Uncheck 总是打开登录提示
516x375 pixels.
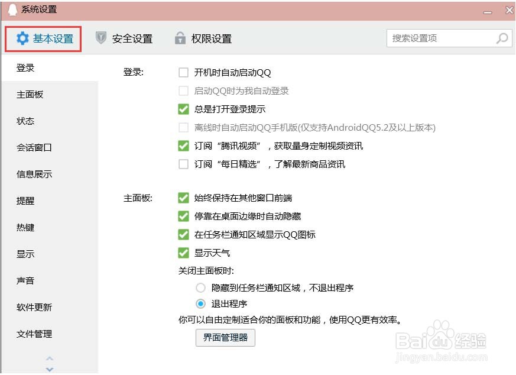(183, 109)
